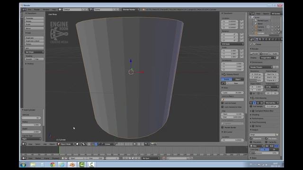The height and width of the screenshot is (170, 303).
Task: Select the Render Layers tab icon in Properties
Action: coord(260,39)
